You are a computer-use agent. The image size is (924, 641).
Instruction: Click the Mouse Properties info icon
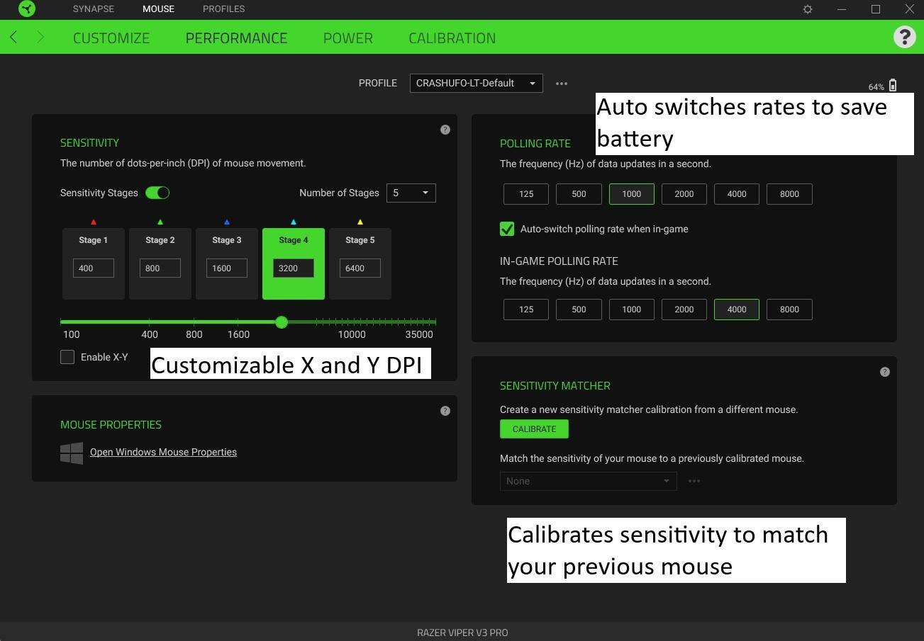click(445, 411)
